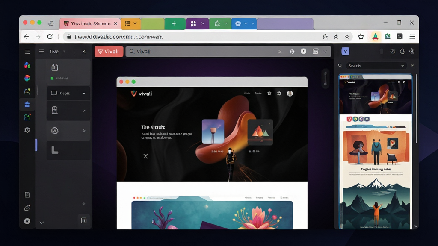Click the right panel vertical scrollbar
438x246 pixels.
(x=416, y=109)
